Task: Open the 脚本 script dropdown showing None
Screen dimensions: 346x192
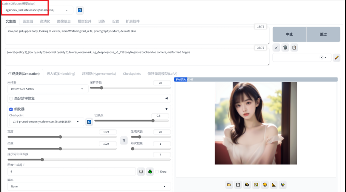Action: pos(89,186)
